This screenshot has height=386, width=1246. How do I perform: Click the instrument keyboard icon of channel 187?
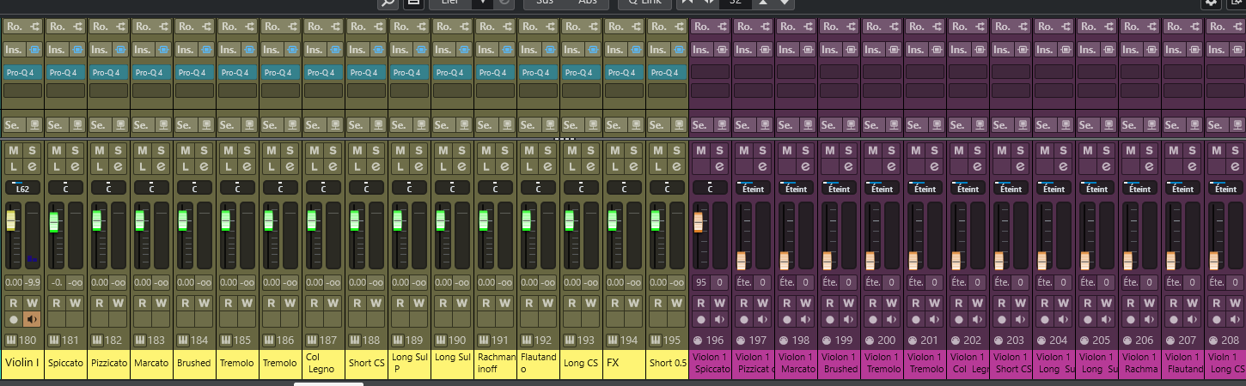310,341
